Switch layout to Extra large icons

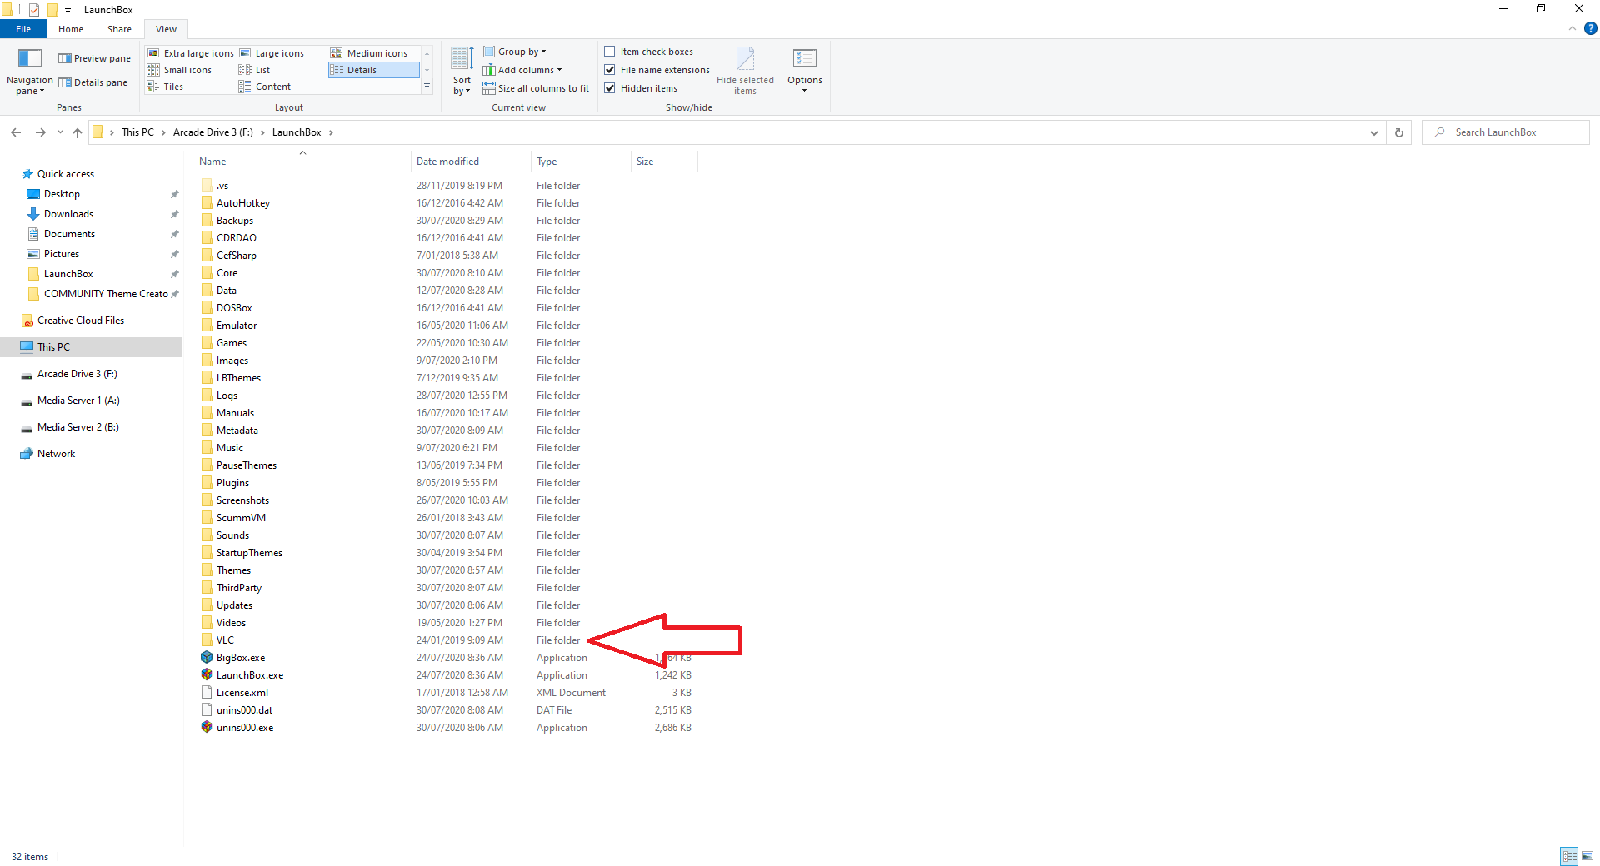pos(191,53)
